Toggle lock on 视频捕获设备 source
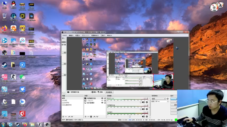Viewport: 227px width, 127px height. click(x=105, y=98)
